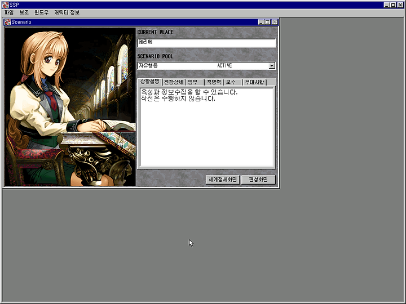Expand the Scenario Pool dropdown arrow

[271, 66]
